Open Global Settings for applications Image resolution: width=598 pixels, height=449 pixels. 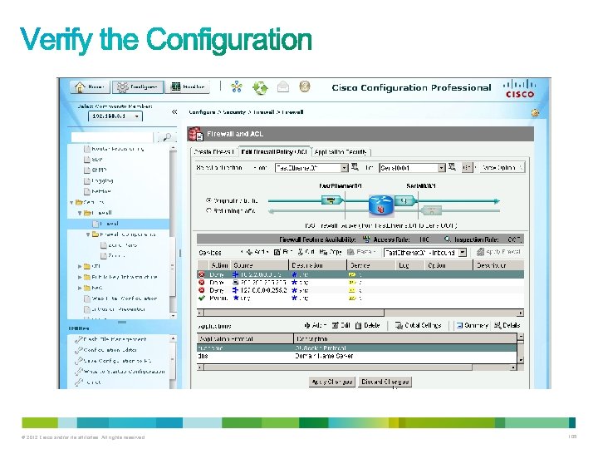[x=418, y=325]
